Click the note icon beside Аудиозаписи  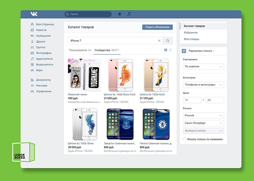pyautogui.click(x=32, y=59)
